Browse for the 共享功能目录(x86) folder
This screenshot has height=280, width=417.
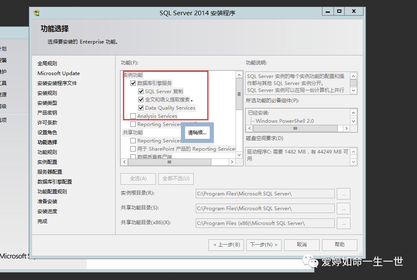[x=344, y=223]
